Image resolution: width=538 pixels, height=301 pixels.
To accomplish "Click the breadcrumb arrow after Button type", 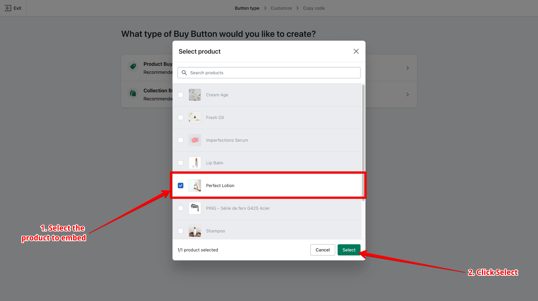I will 265,8.
